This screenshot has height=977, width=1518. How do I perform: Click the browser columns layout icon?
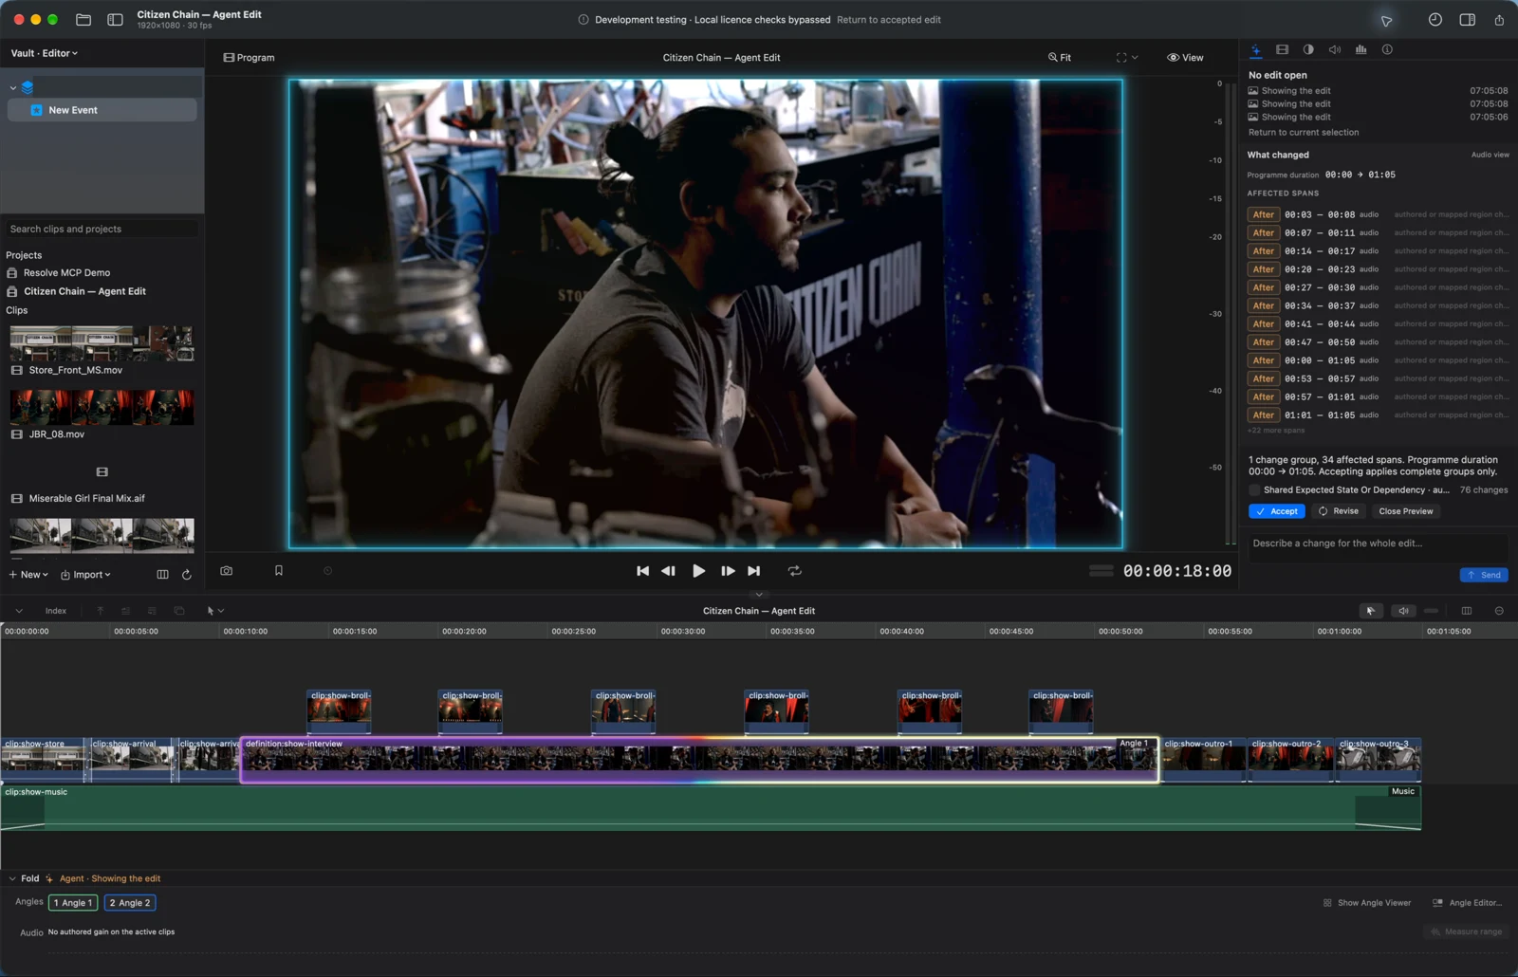162,575
